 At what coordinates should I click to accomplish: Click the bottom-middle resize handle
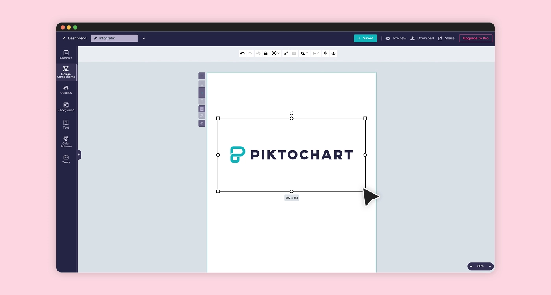[292, 191]
